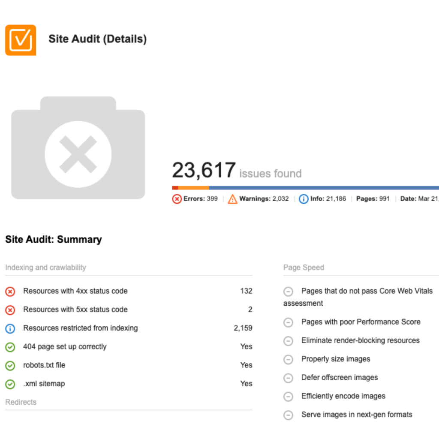Open the Indexing and crawlability section

(x=45, y=268)
